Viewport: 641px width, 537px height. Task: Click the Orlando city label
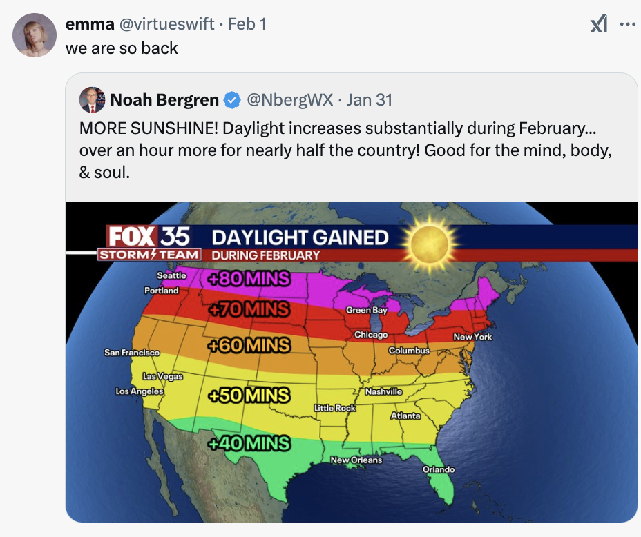click(x=438, y=469)
